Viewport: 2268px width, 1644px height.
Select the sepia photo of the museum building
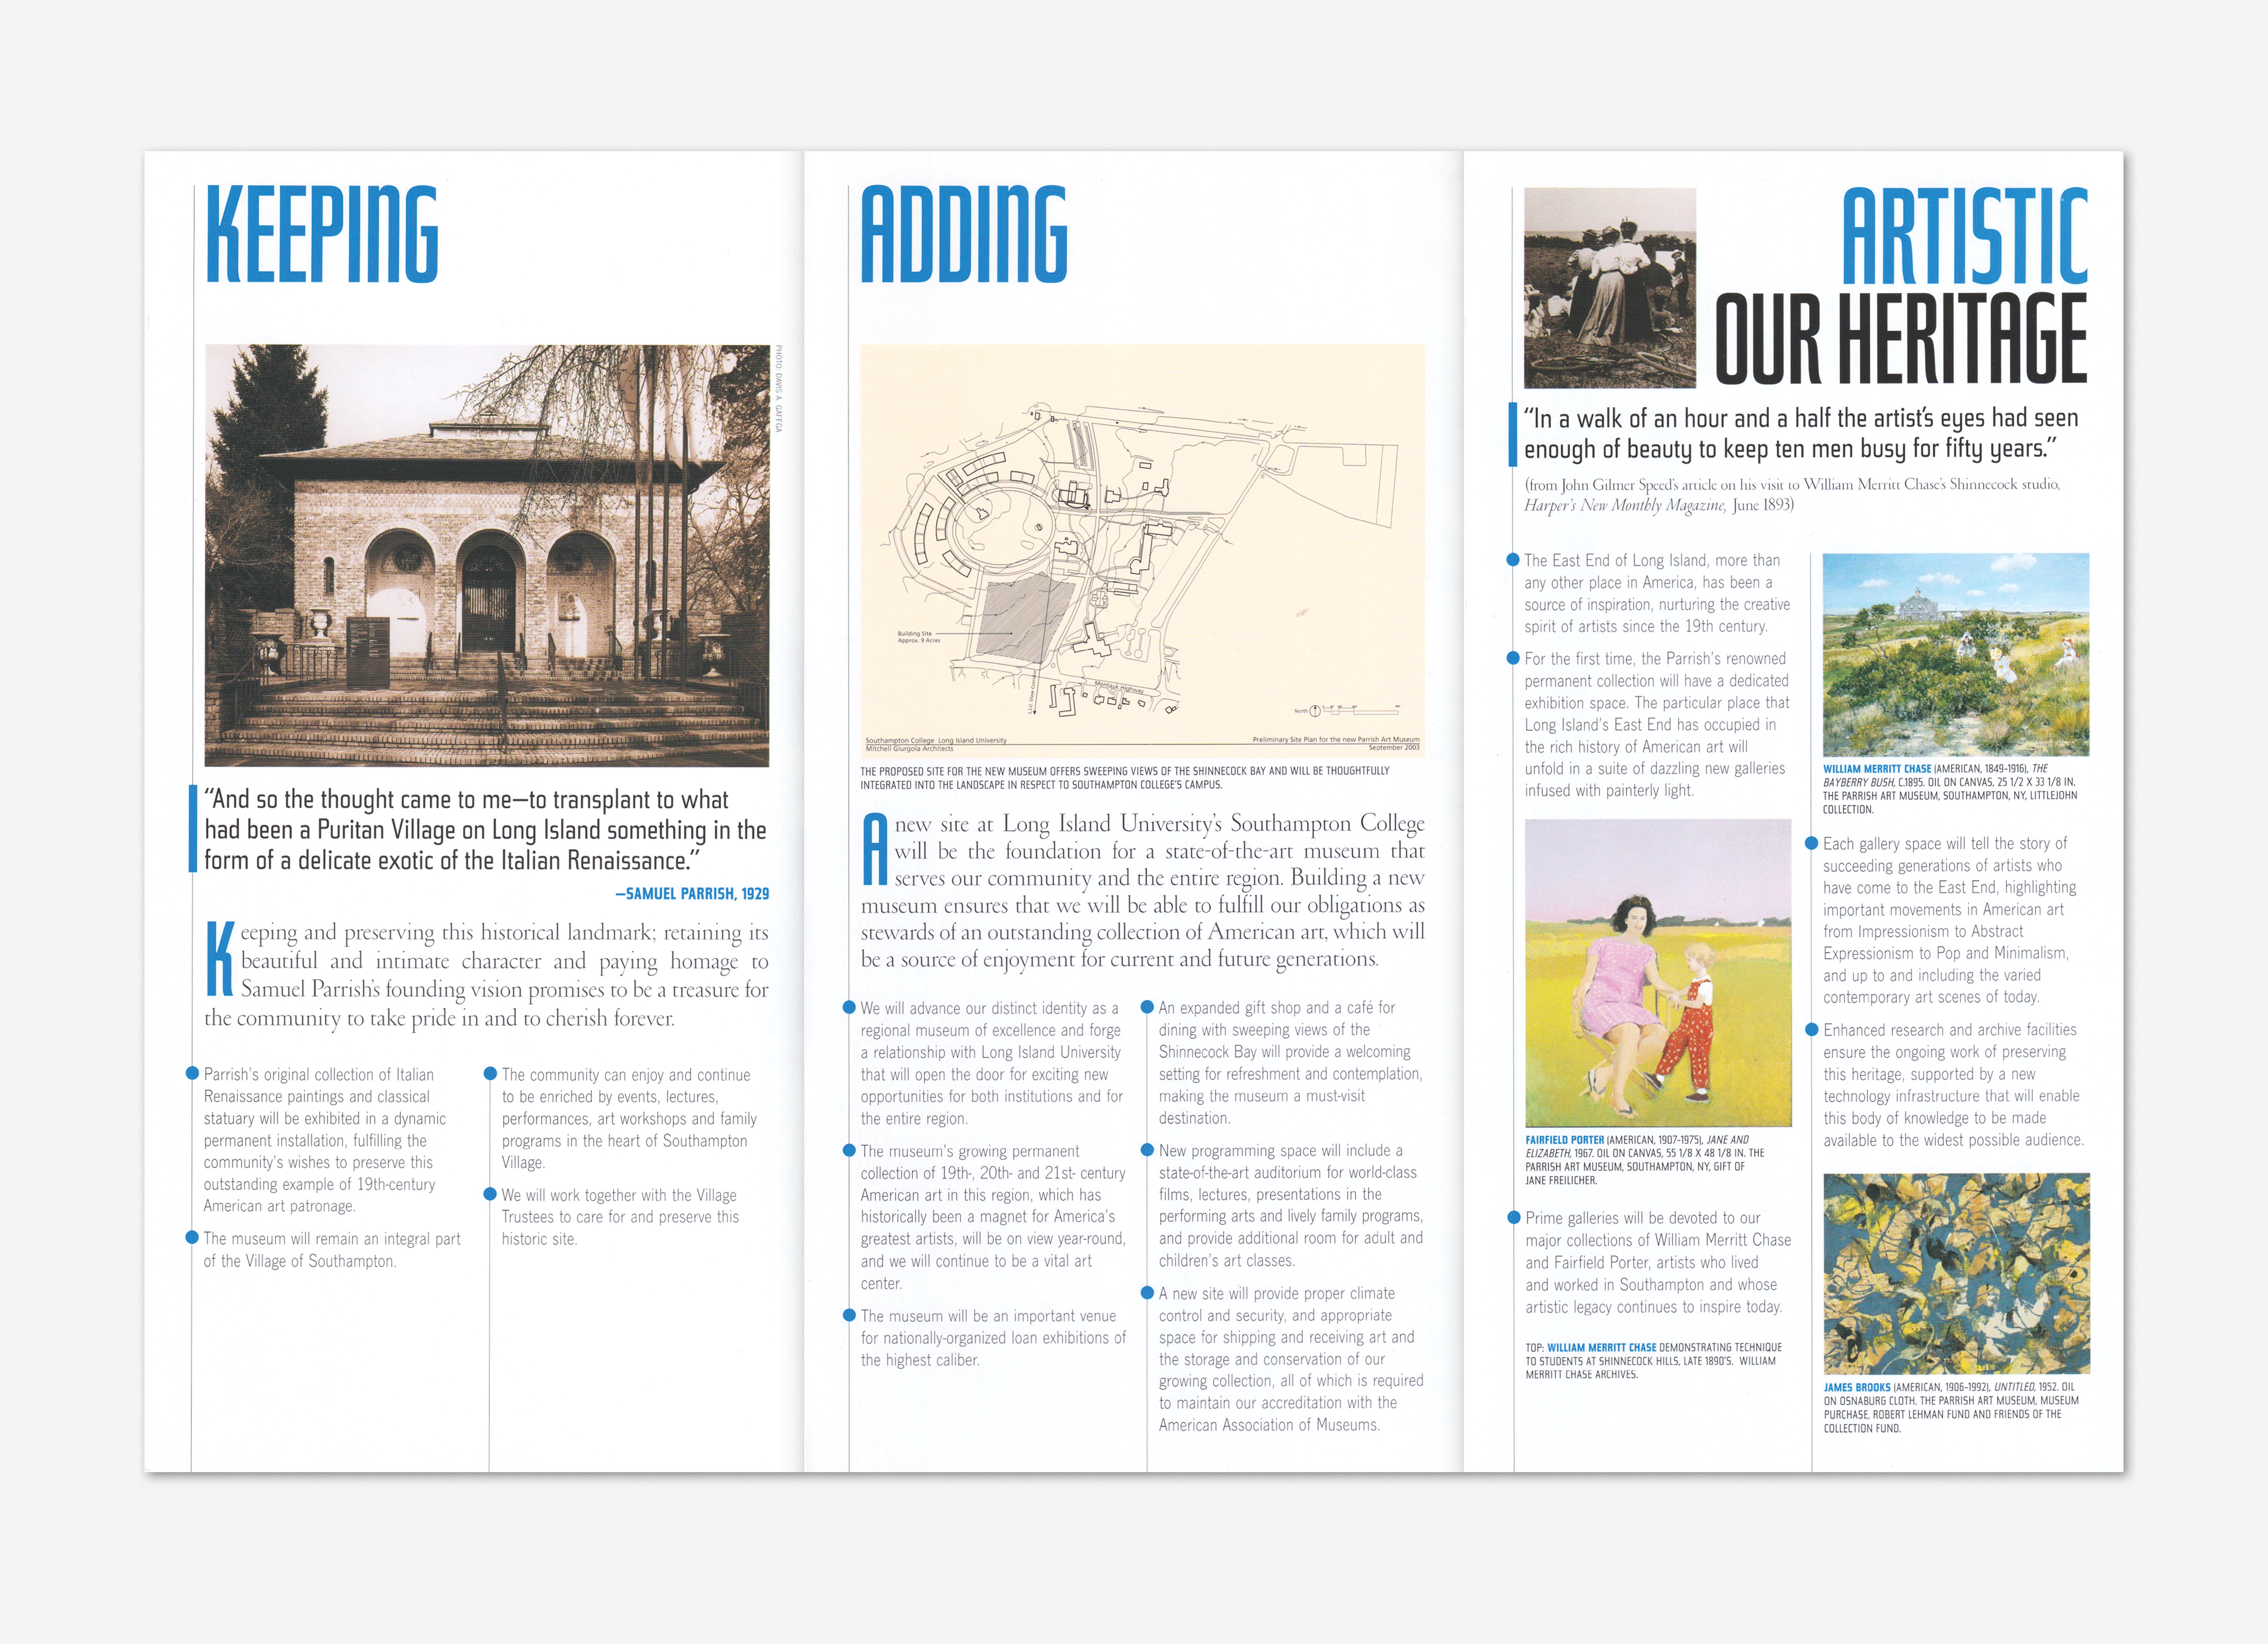click(487, 555)
